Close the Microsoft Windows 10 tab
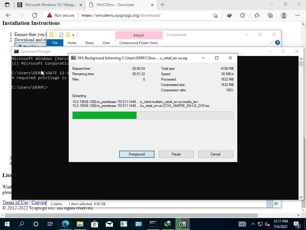Screen dimensions: 306x230 [81, 5]
